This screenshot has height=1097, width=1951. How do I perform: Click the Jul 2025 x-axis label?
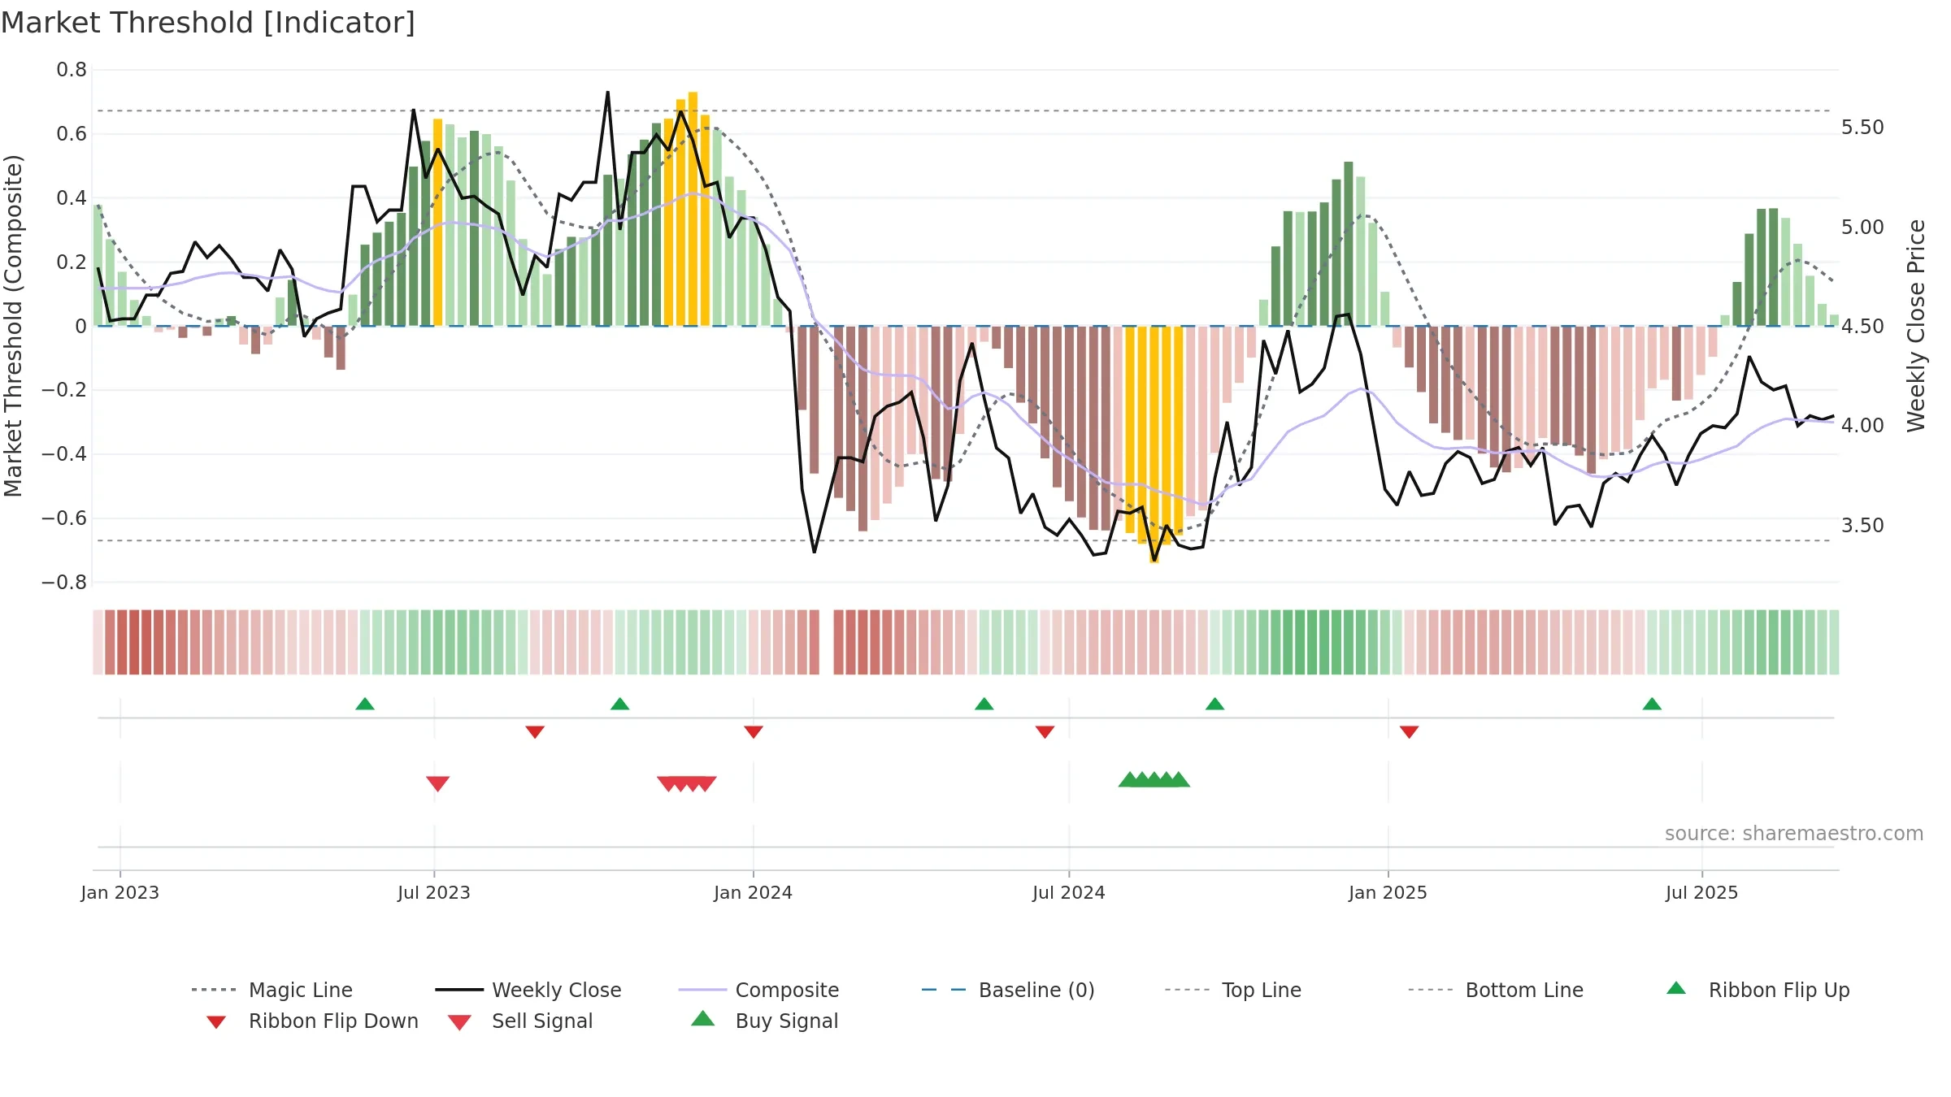(1702, 893)
